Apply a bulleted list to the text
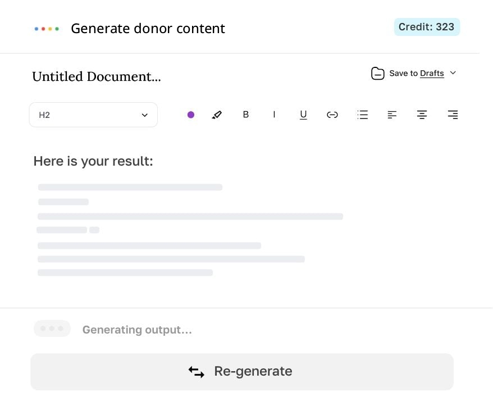Viewport: 493px width, 420px height. pyautogui.click(x=362, y=115)
